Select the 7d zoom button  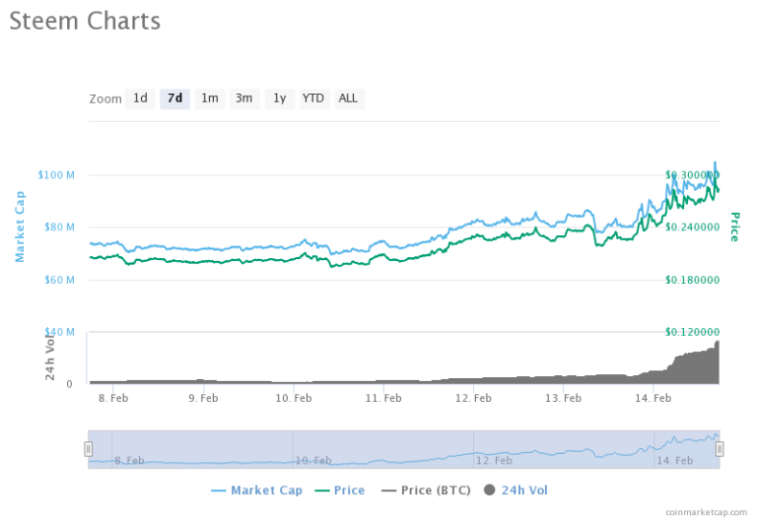[x=174, y=98]
